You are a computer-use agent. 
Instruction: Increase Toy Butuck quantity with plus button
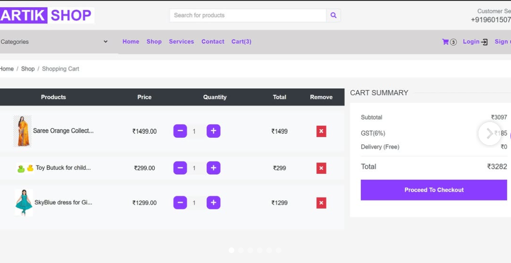[213, 168]
